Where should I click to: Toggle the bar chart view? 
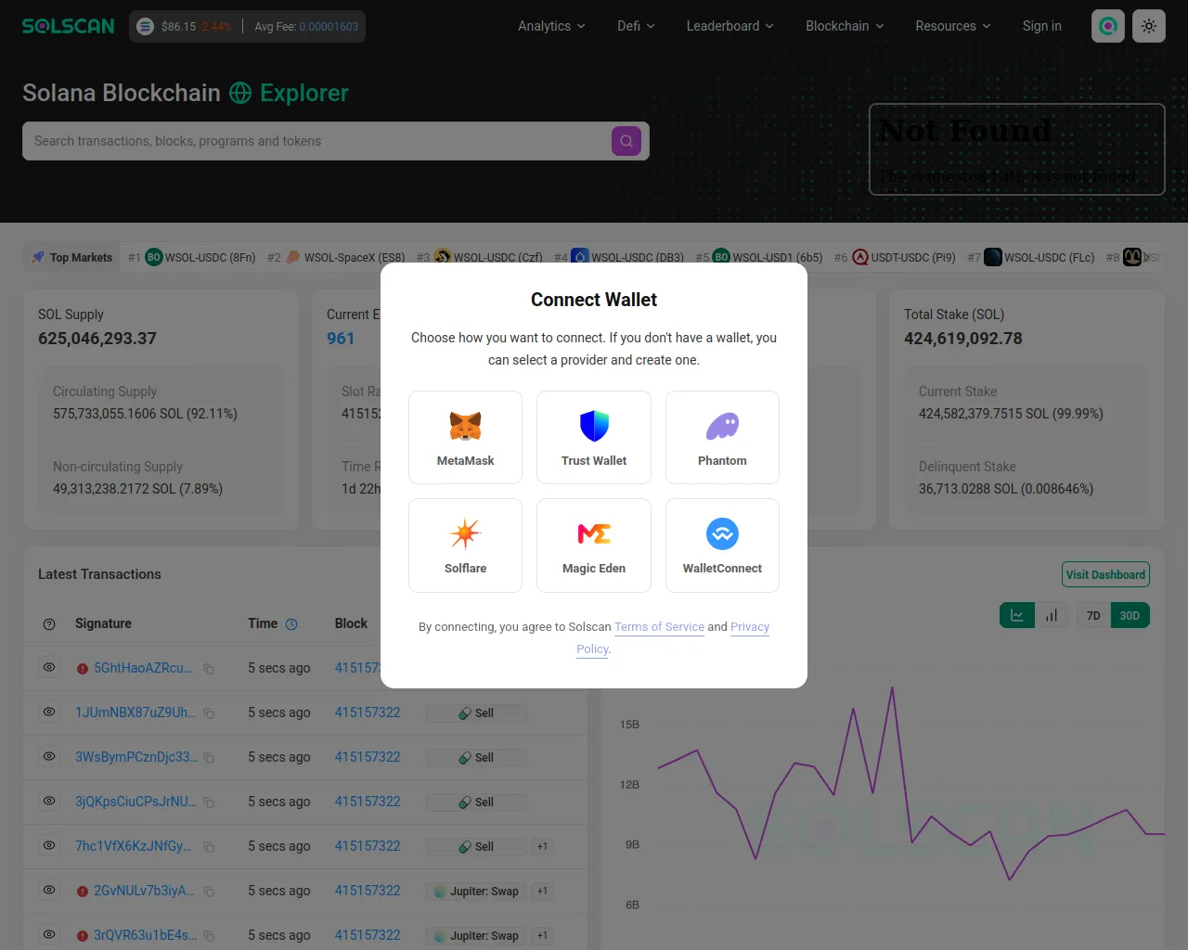(1052, 615)
